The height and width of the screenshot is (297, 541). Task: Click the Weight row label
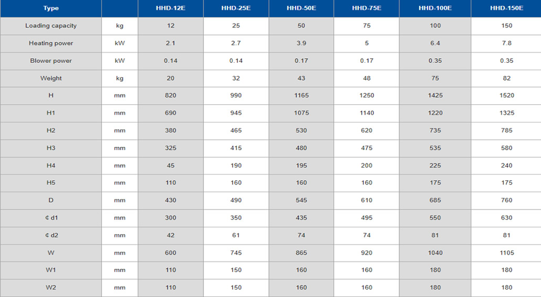coord(51,79)
